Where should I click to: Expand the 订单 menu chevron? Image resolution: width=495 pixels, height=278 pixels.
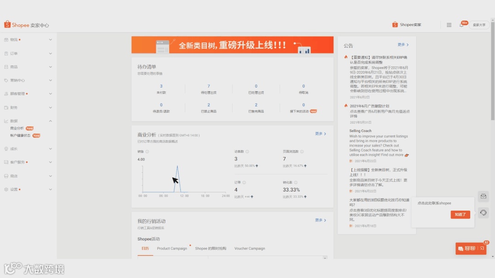[x=50, y=54]
